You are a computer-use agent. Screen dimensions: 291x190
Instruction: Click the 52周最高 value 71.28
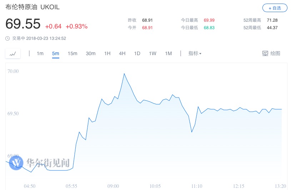click(272, 20)
